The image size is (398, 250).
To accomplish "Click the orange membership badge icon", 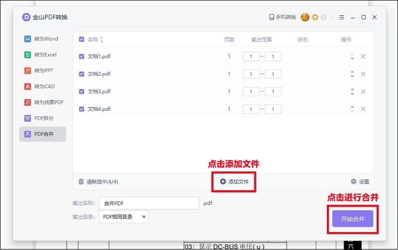I will [x=315, y=17].
